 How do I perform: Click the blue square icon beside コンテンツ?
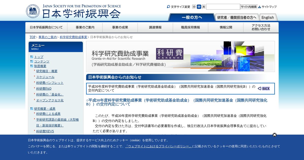click(x=32, y=61)
